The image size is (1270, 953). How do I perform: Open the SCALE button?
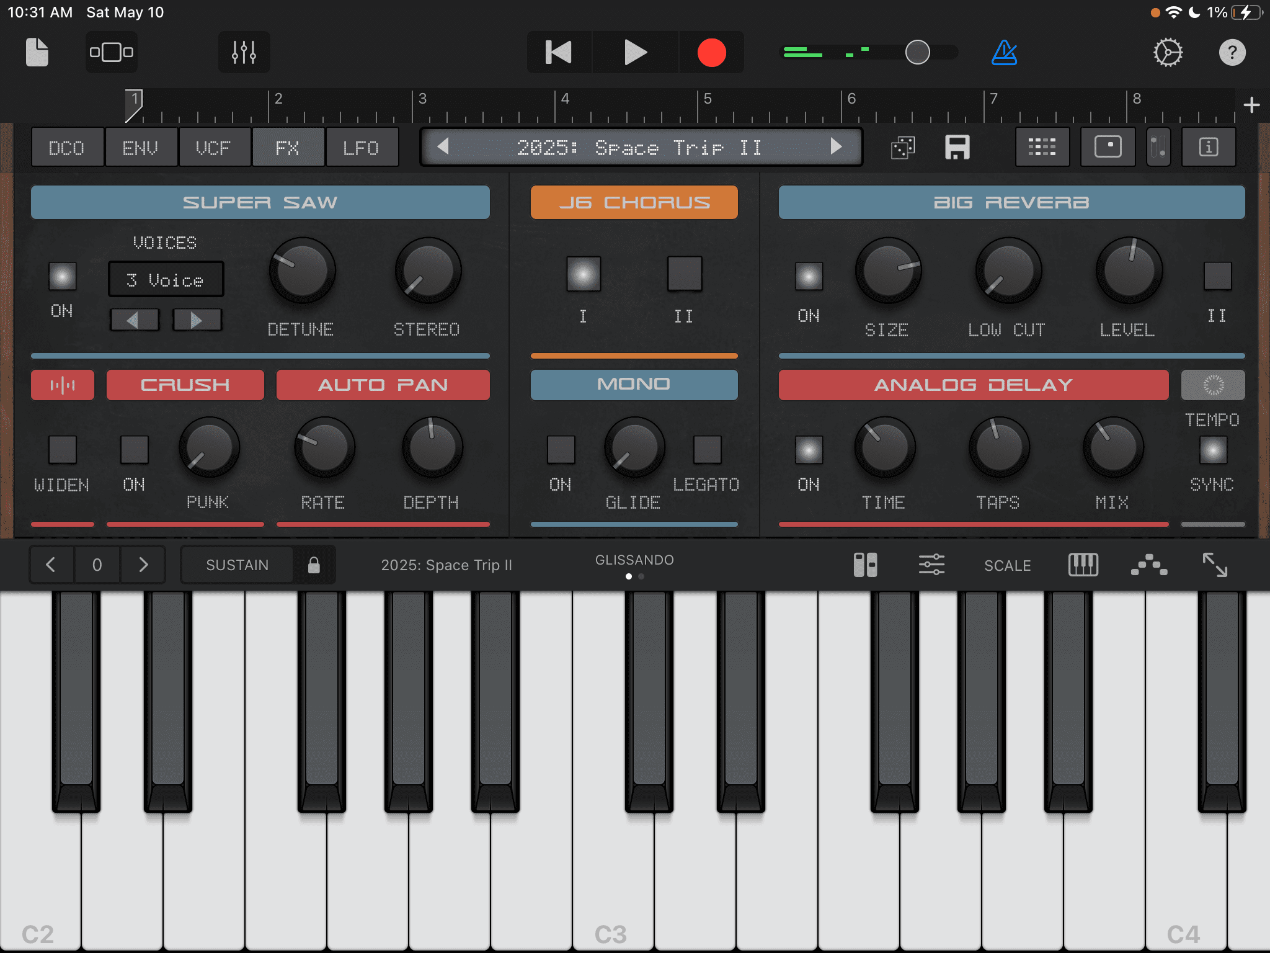click(x=1008, y=565)
